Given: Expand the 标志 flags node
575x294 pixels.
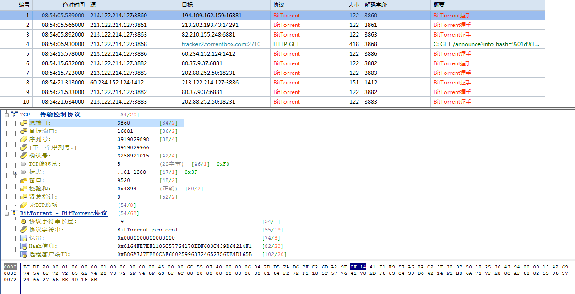Looking at the screenshot, I should tap(16, 172).
